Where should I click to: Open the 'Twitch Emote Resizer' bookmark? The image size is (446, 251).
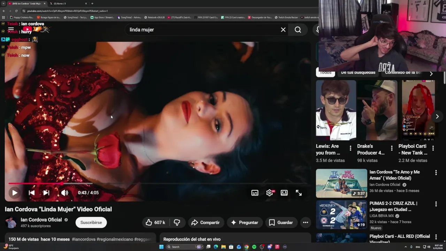286,17
